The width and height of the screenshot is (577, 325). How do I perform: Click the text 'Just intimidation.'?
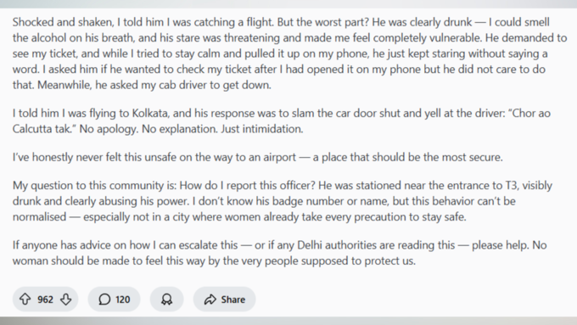pos(261,129)
